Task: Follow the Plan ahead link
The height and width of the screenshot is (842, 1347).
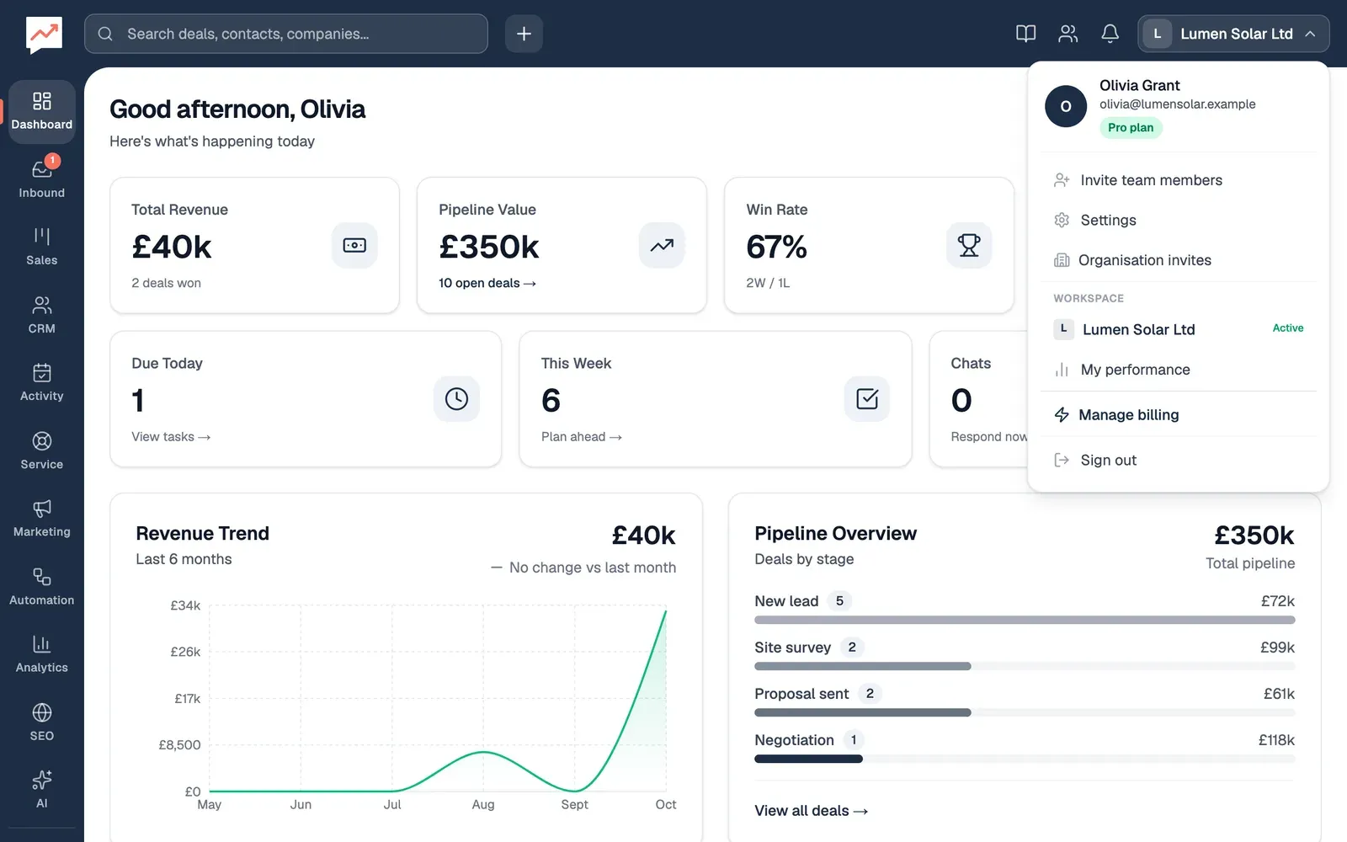Action: (x=582, y=436)
